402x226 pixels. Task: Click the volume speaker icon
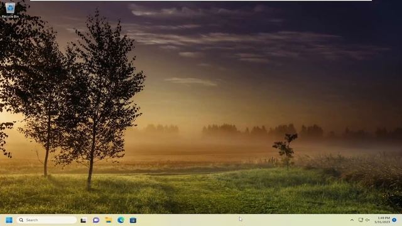click(367, 220)
